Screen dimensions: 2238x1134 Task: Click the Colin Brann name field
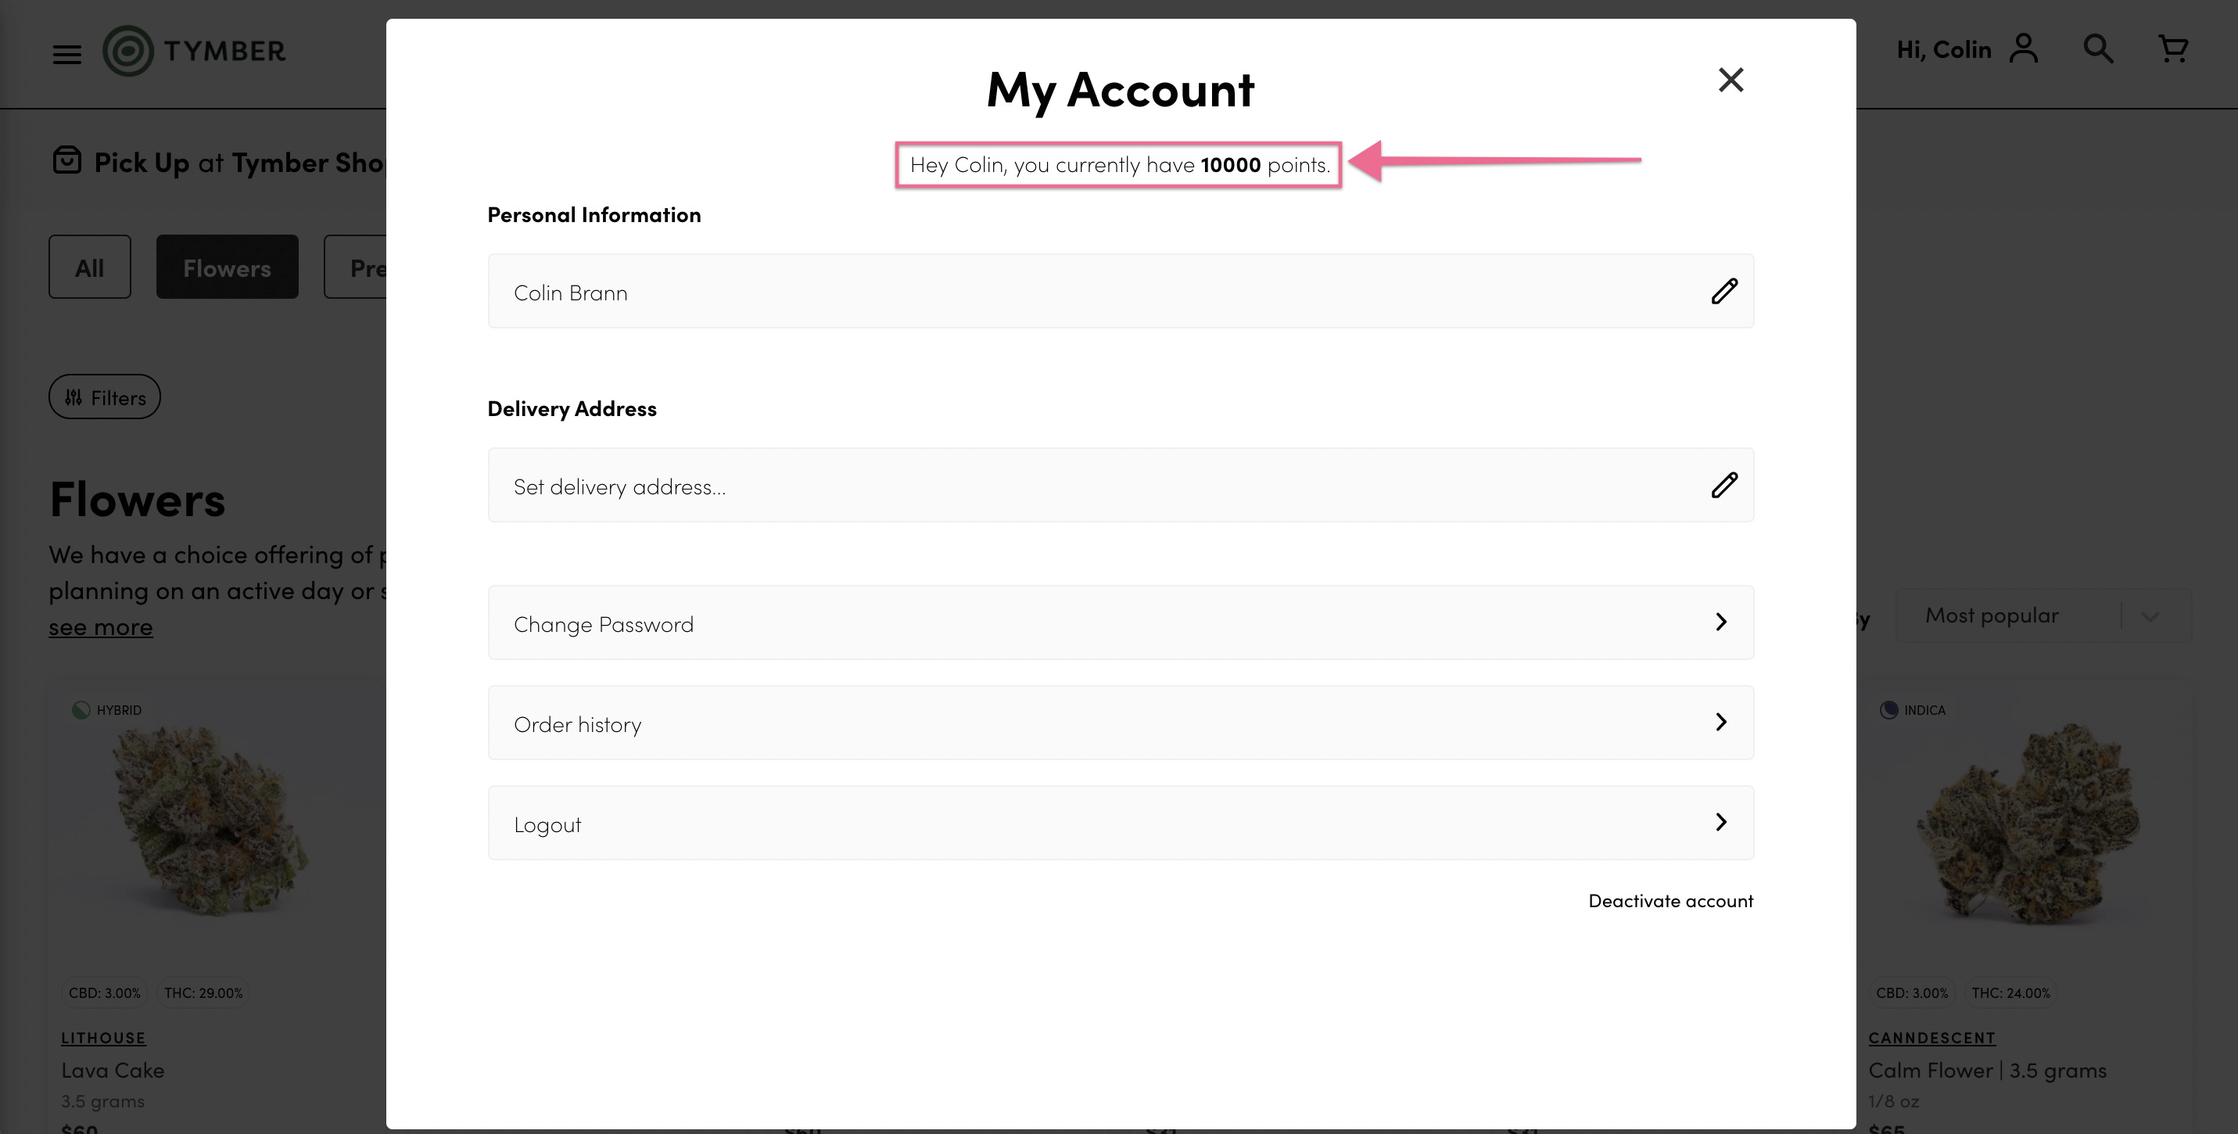coord(1121,291)
